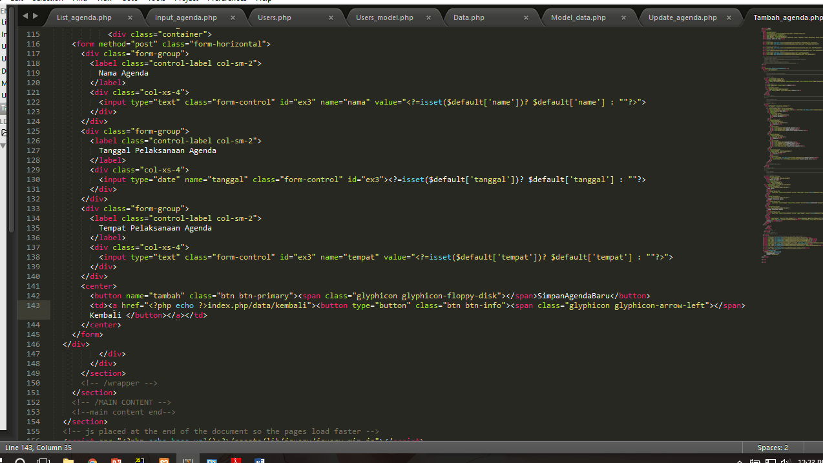Viewport: 823px width, 463px height.
Task: Click the next-tab right arrow
Action: (x=35, y=16)
